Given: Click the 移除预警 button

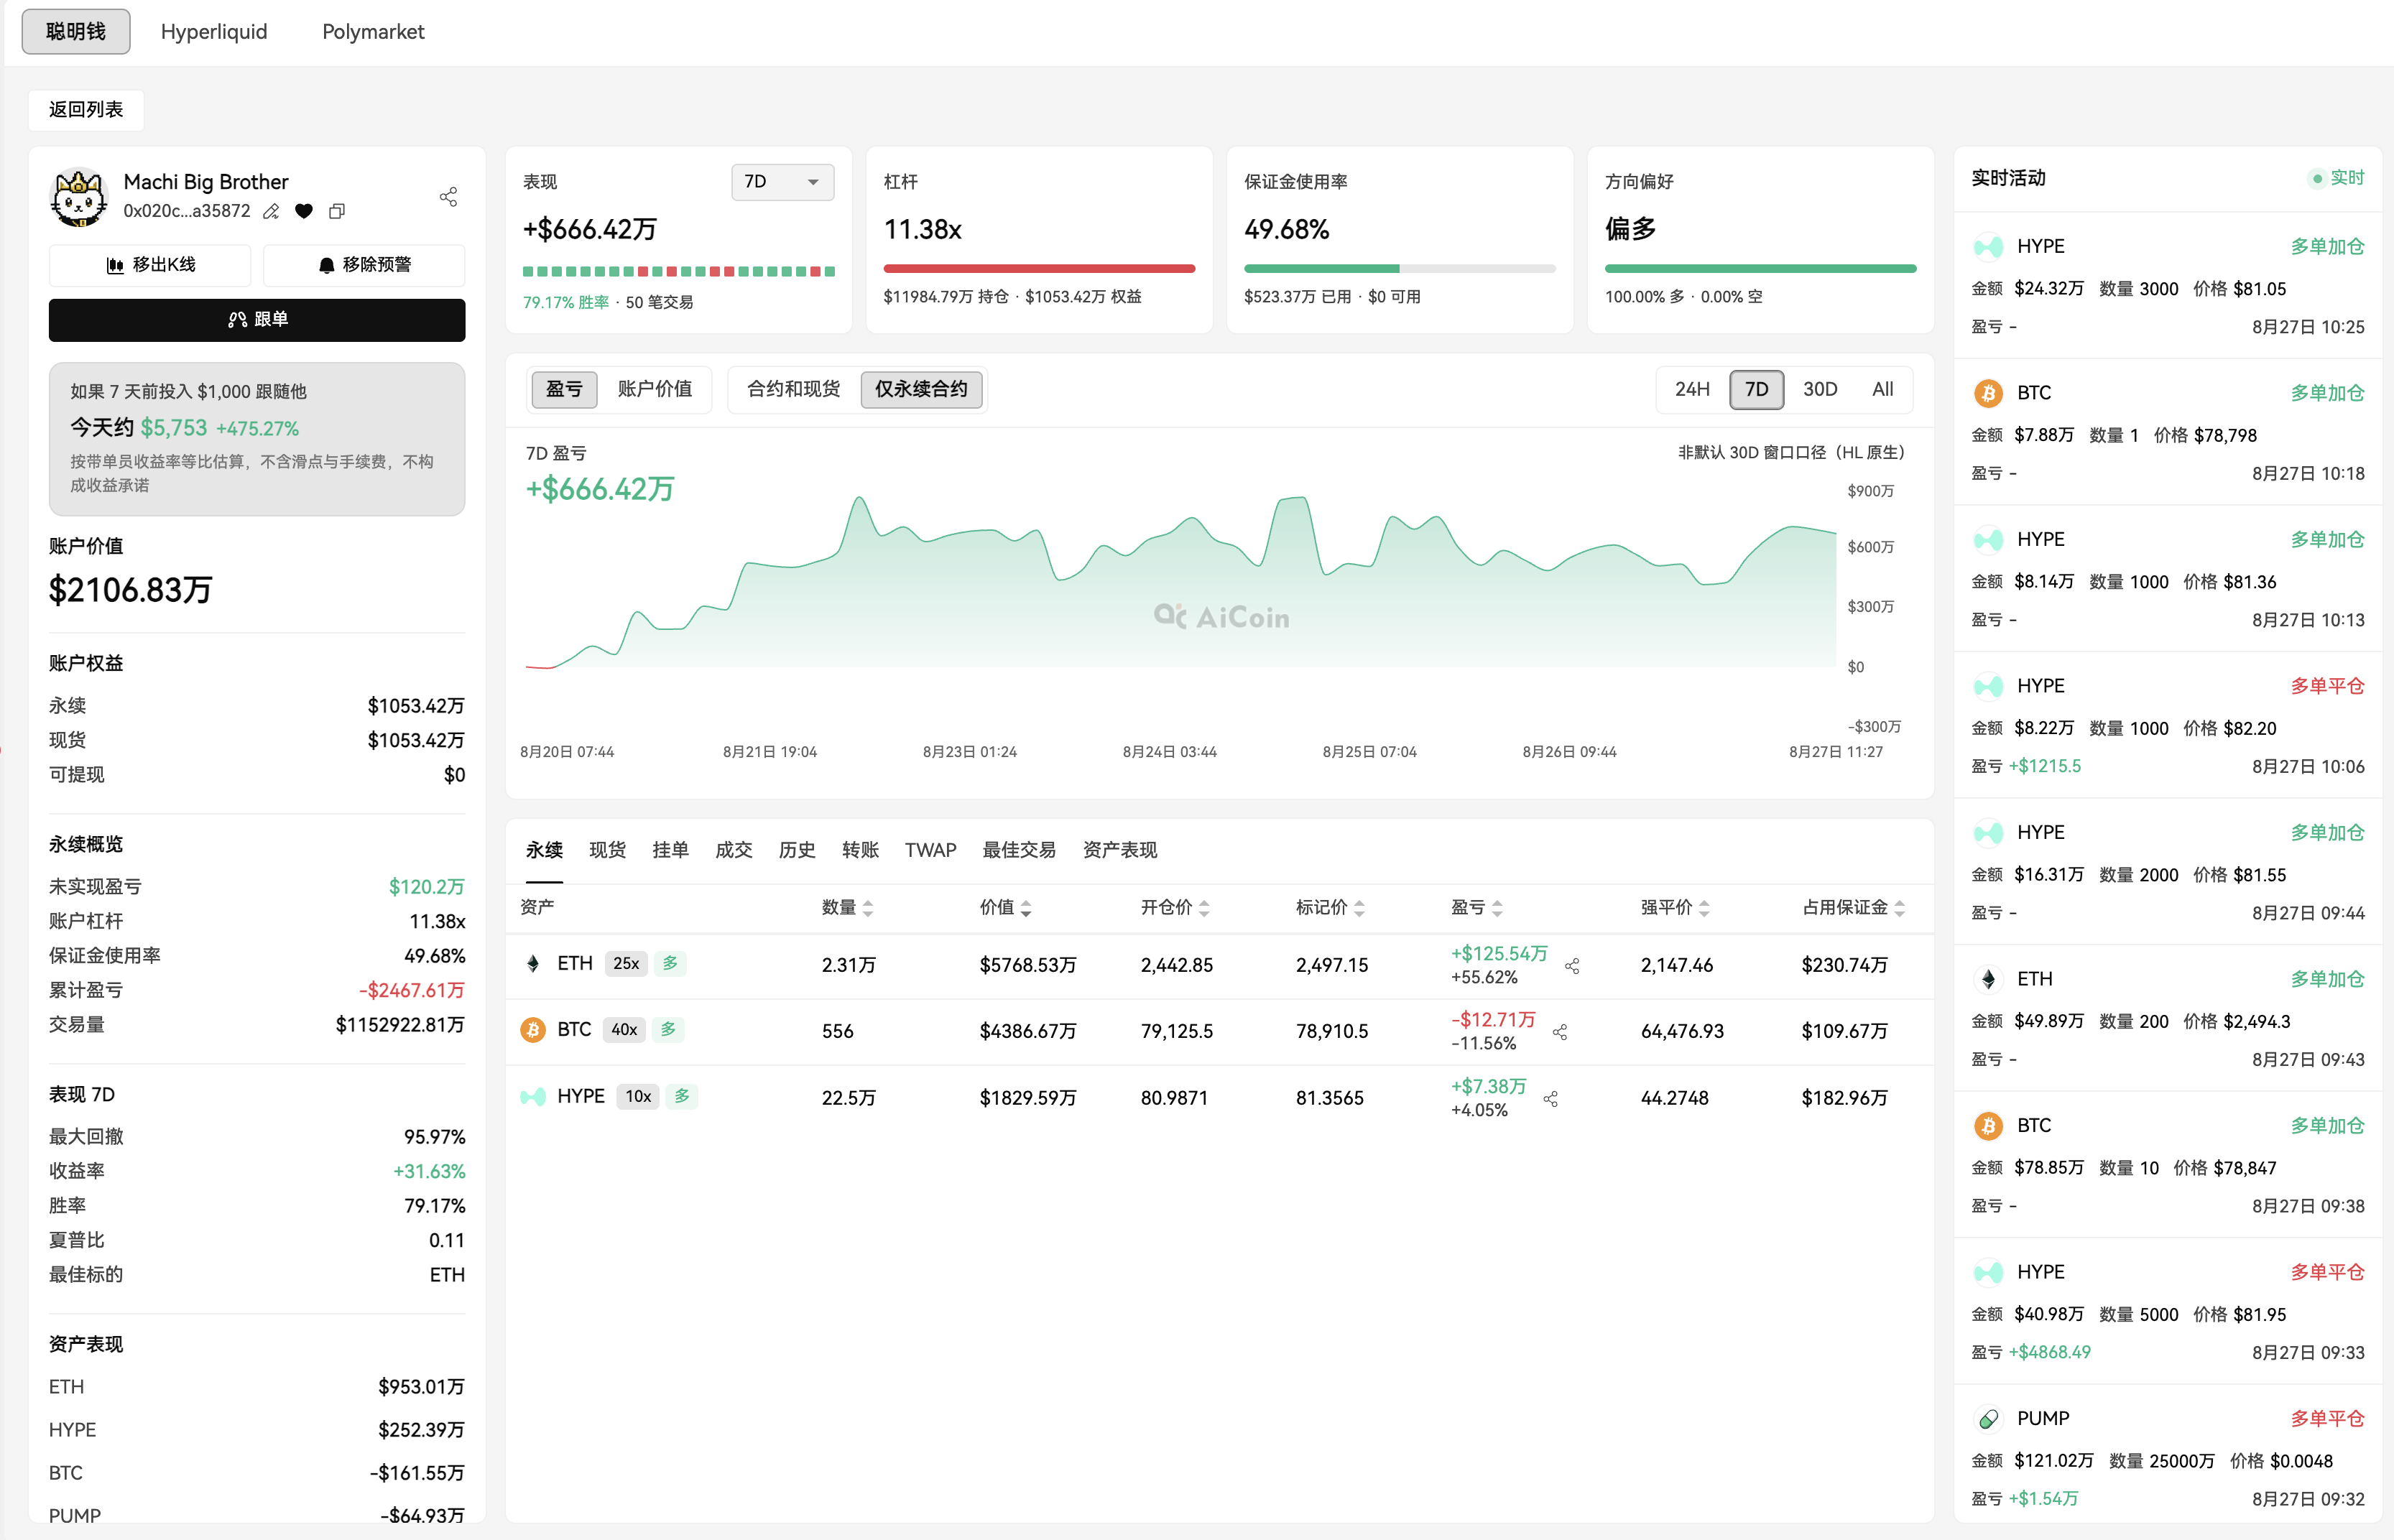Looking at the screenshot, I should [364, 265].
